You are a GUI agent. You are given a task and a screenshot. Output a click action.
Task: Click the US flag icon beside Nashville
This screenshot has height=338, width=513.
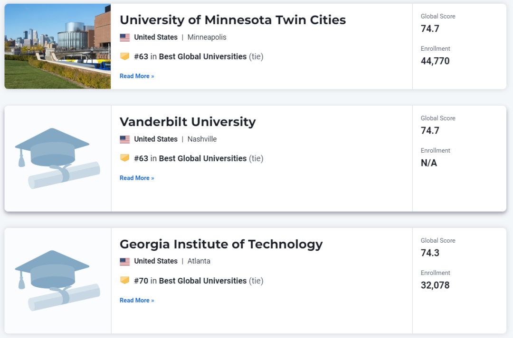click(x=124, y=139)
